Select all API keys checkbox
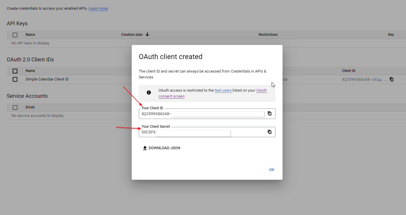 15,35
